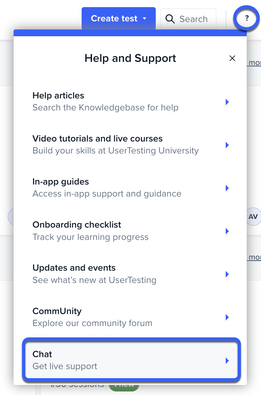Click the magnifying glass search icon

click(170, 19)
